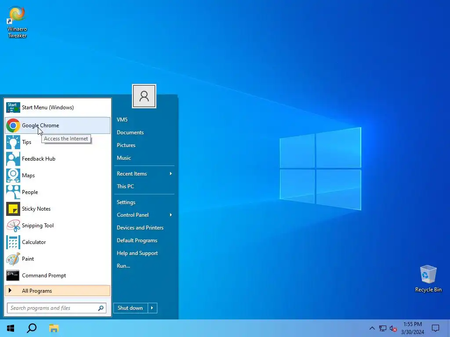Click the Recent Items label
450x337 pixels.
click(x=132, y=174)
